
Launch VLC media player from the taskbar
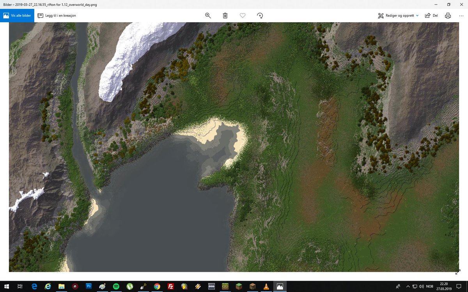click(x=266, y=286)
